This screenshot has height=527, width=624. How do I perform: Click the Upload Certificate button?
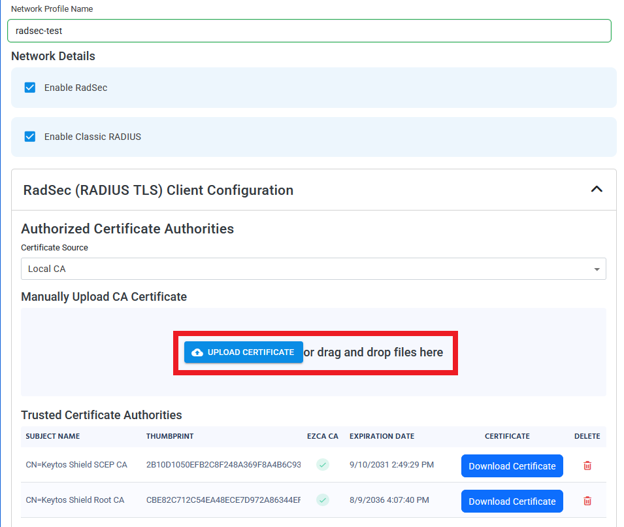[244, 352]
